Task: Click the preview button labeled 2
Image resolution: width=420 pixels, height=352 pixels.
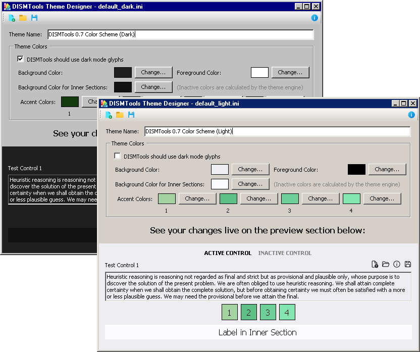Action: pyautogui.click(x=249, y=312)
